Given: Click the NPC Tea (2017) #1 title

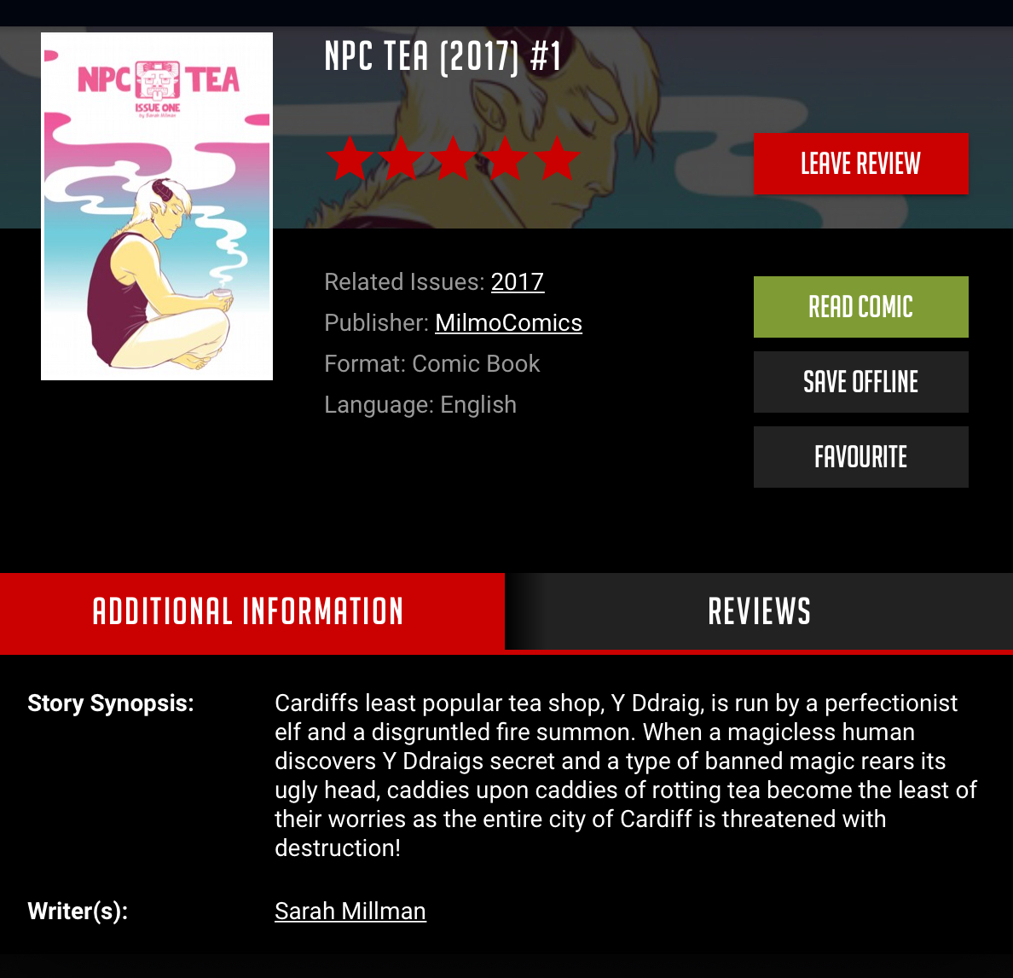Looking at the screenshot, I should 443,56.
